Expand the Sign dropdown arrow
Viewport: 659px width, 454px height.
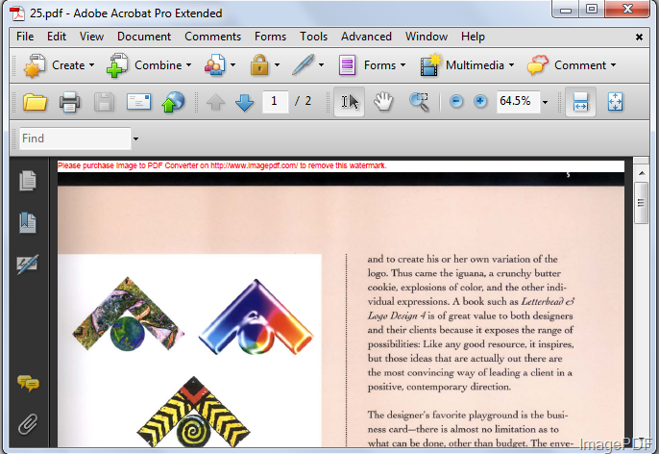coord(321,65)
